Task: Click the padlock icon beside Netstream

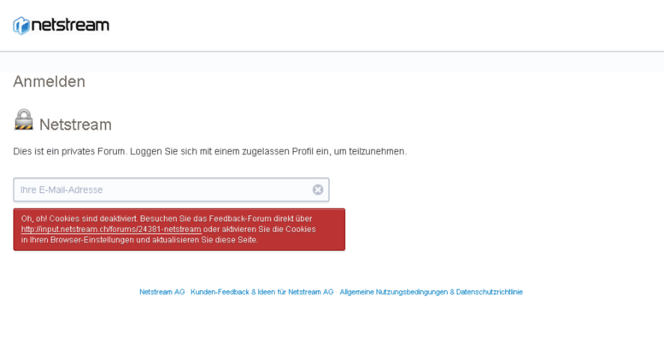Action: pyautogui.click(x=24, y=119)
